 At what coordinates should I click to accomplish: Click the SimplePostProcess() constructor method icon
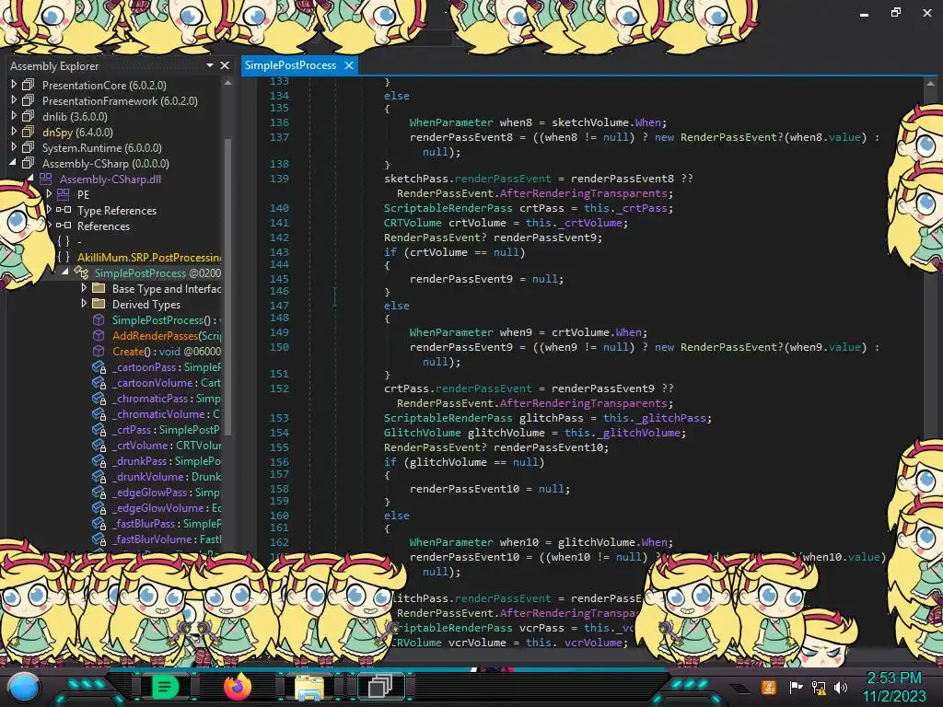tap(99, 319)
